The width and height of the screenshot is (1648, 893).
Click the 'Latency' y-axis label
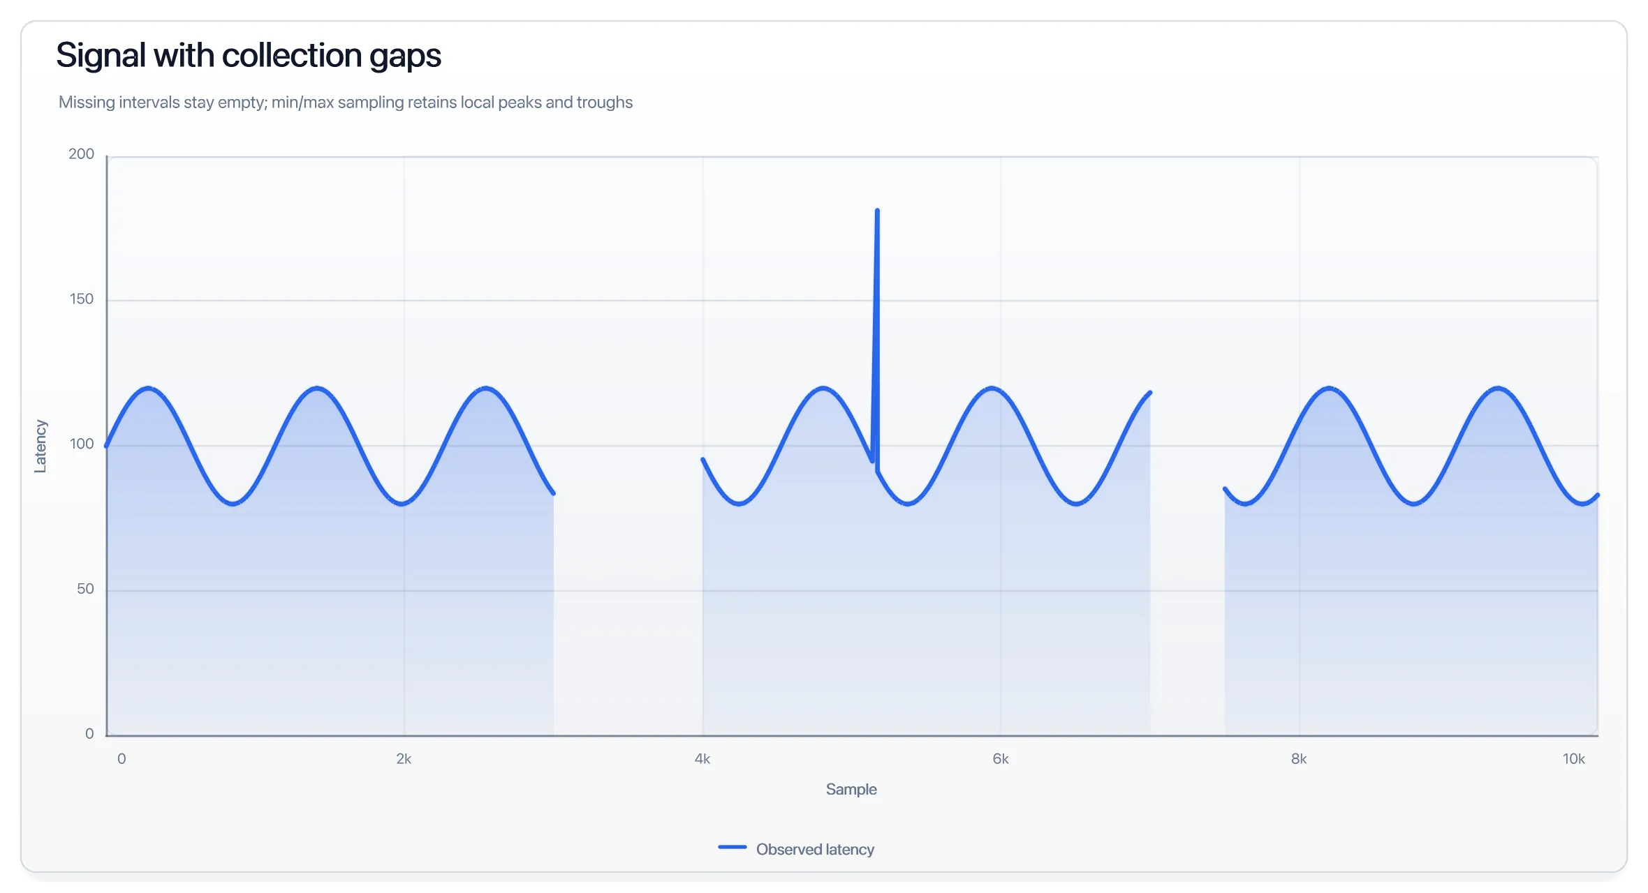pos(41,446)
